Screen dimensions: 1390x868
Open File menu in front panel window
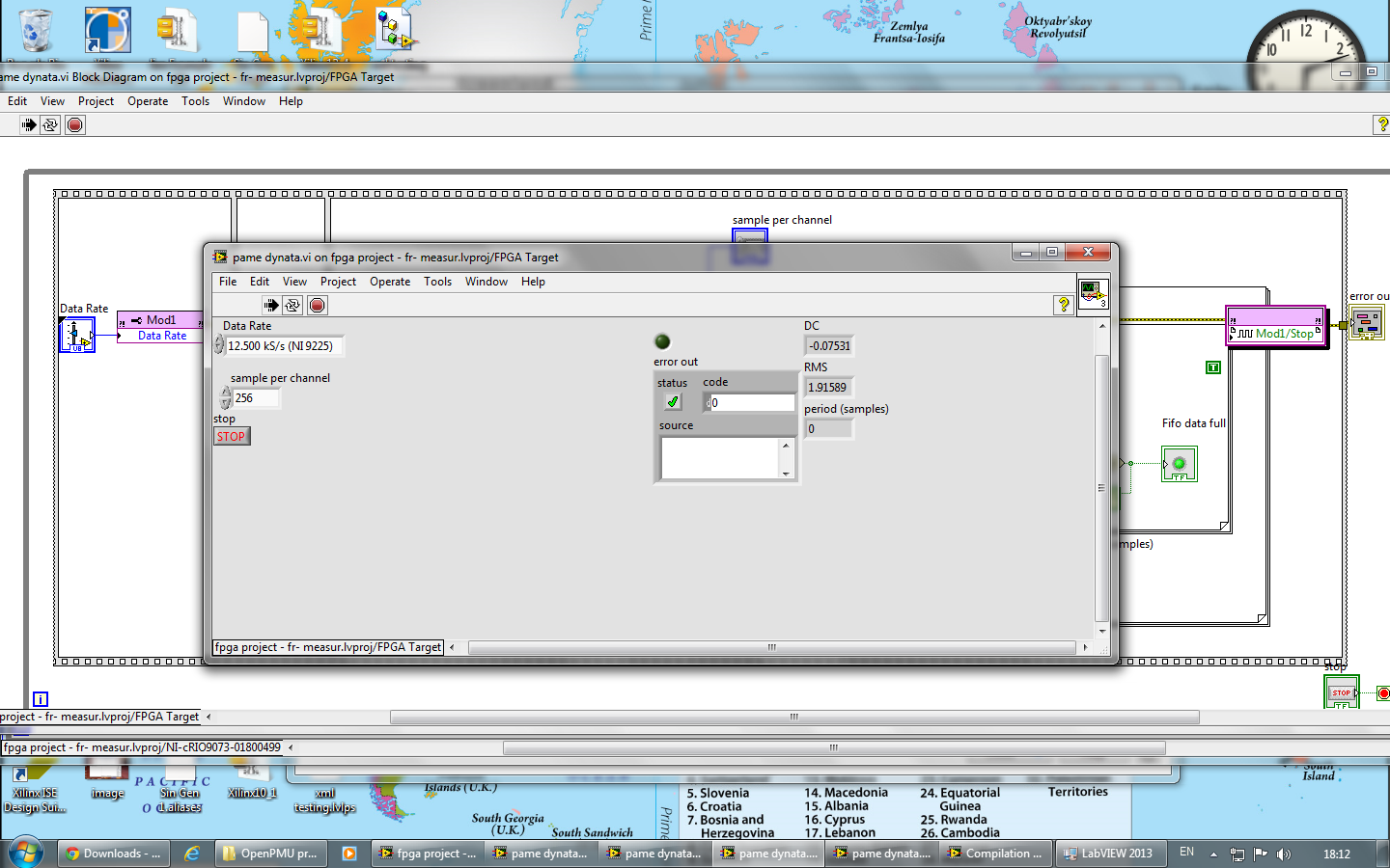pyautogui.click(x=228, y=282)
